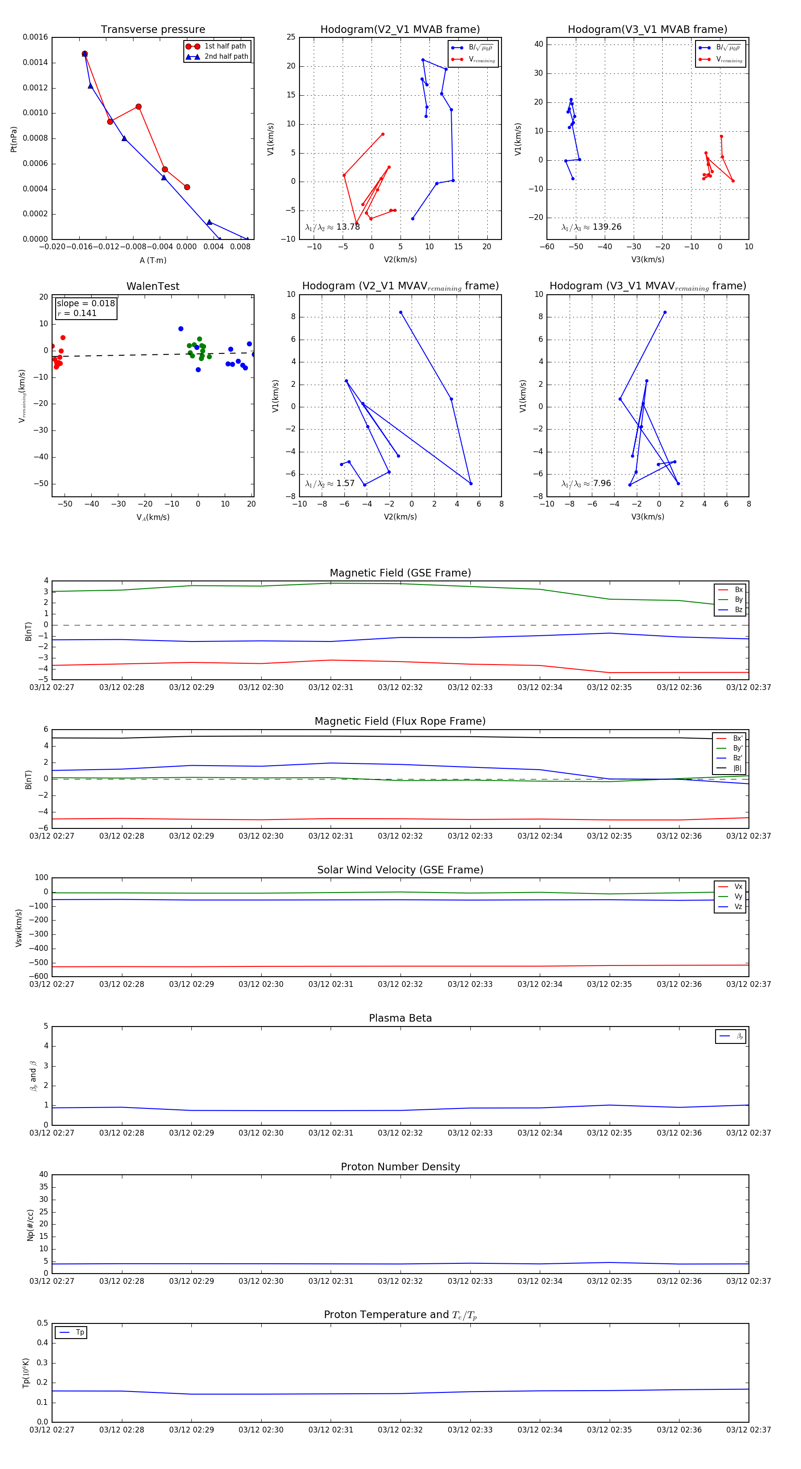Viewport: 801px width, 1469px height.
Task: Select Vremaining legend entry in V3_V1 MVAB hodogram
Action: pos(720,59)
